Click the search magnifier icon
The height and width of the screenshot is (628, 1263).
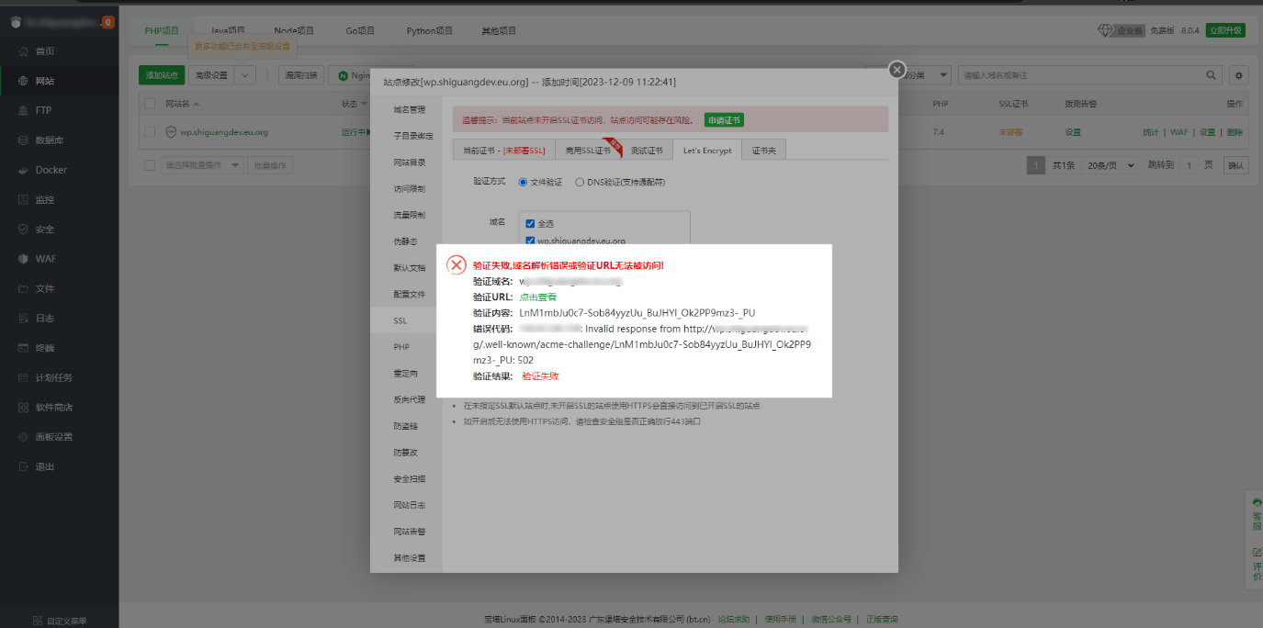click(1212, 75)
